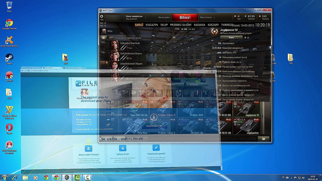This screenshot has width=322, height=181.
Task: Open the Action Center flag in the tray
Action: (295, 178)
